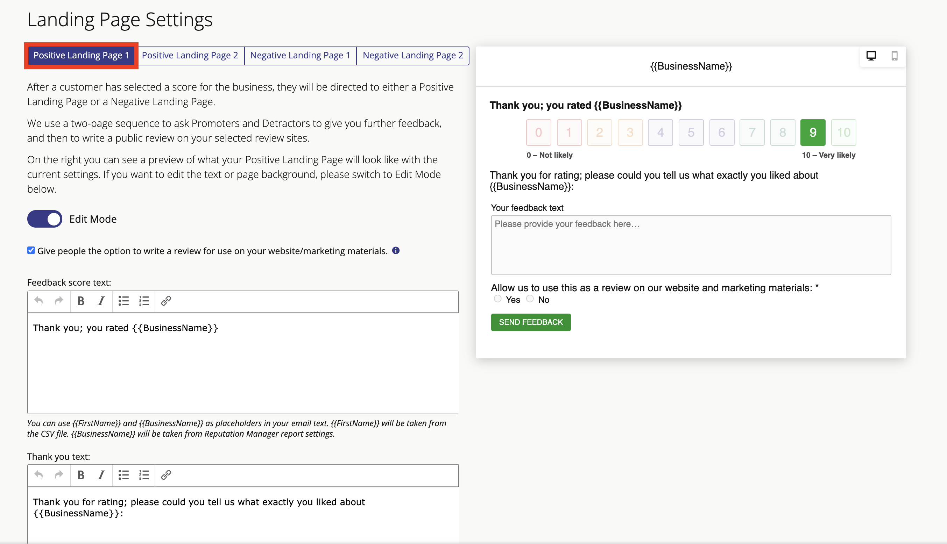Click the highlighted score 9 box

click(813, 133)
